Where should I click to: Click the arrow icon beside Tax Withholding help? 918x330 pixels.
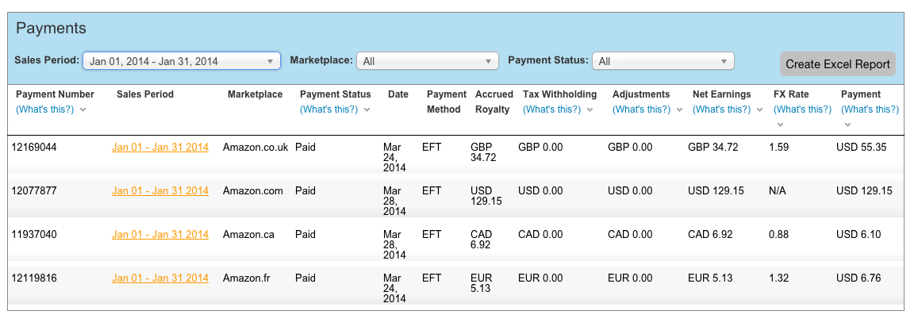click(x=590, y=110)
